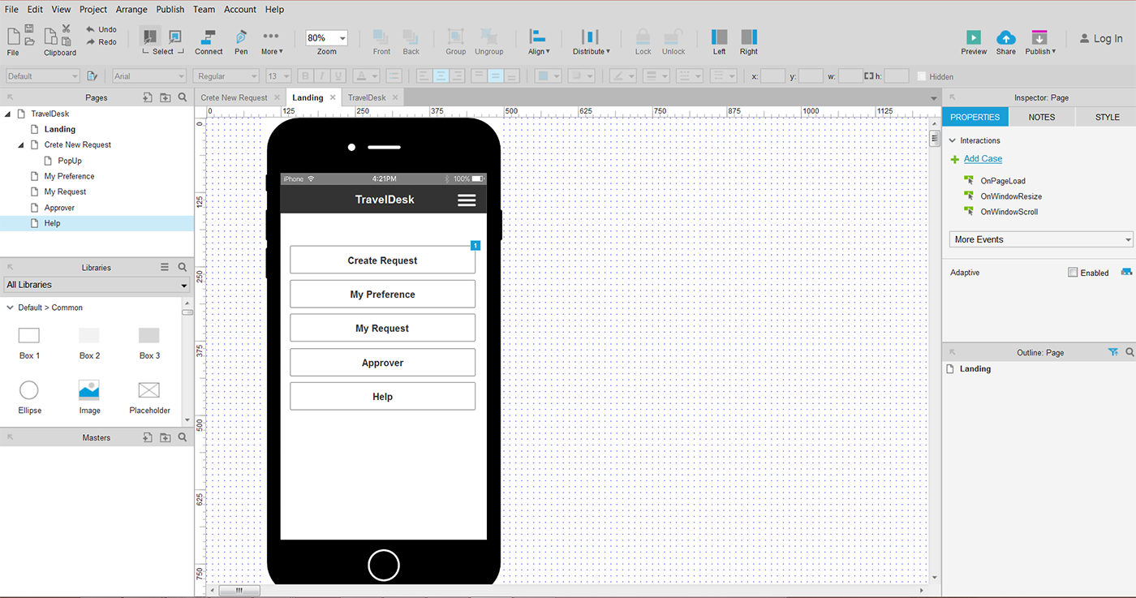Open the All Libraries dropdown
Image resolution: width=1136 pixels, height=598 pixels.
click(97, 285)
